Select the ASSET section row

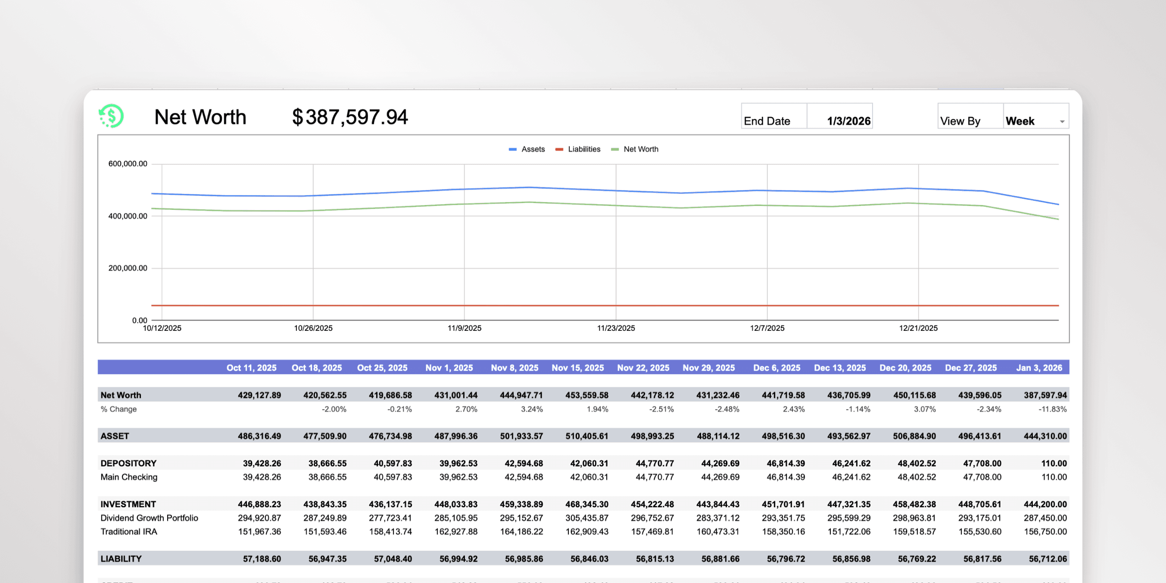115,436
